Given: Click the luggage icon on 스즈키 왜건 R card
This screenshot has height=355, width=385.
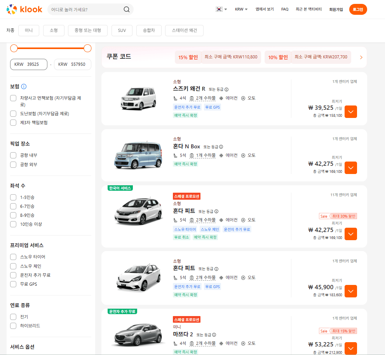Looking at the screenshot, I should coord(192,98).
